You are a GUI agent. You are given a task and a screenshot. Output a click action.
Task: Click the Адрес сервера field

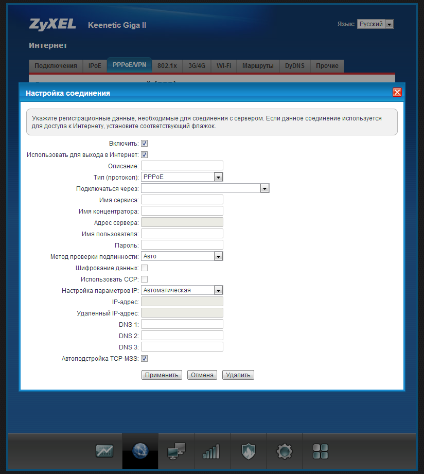[x=182, y=222]
